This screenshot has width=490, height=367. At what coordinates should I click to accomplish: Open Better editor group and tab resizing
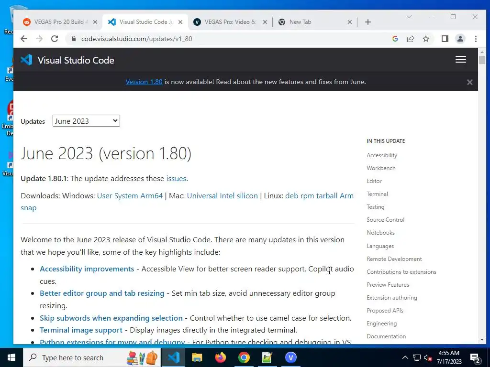point(102,293)
